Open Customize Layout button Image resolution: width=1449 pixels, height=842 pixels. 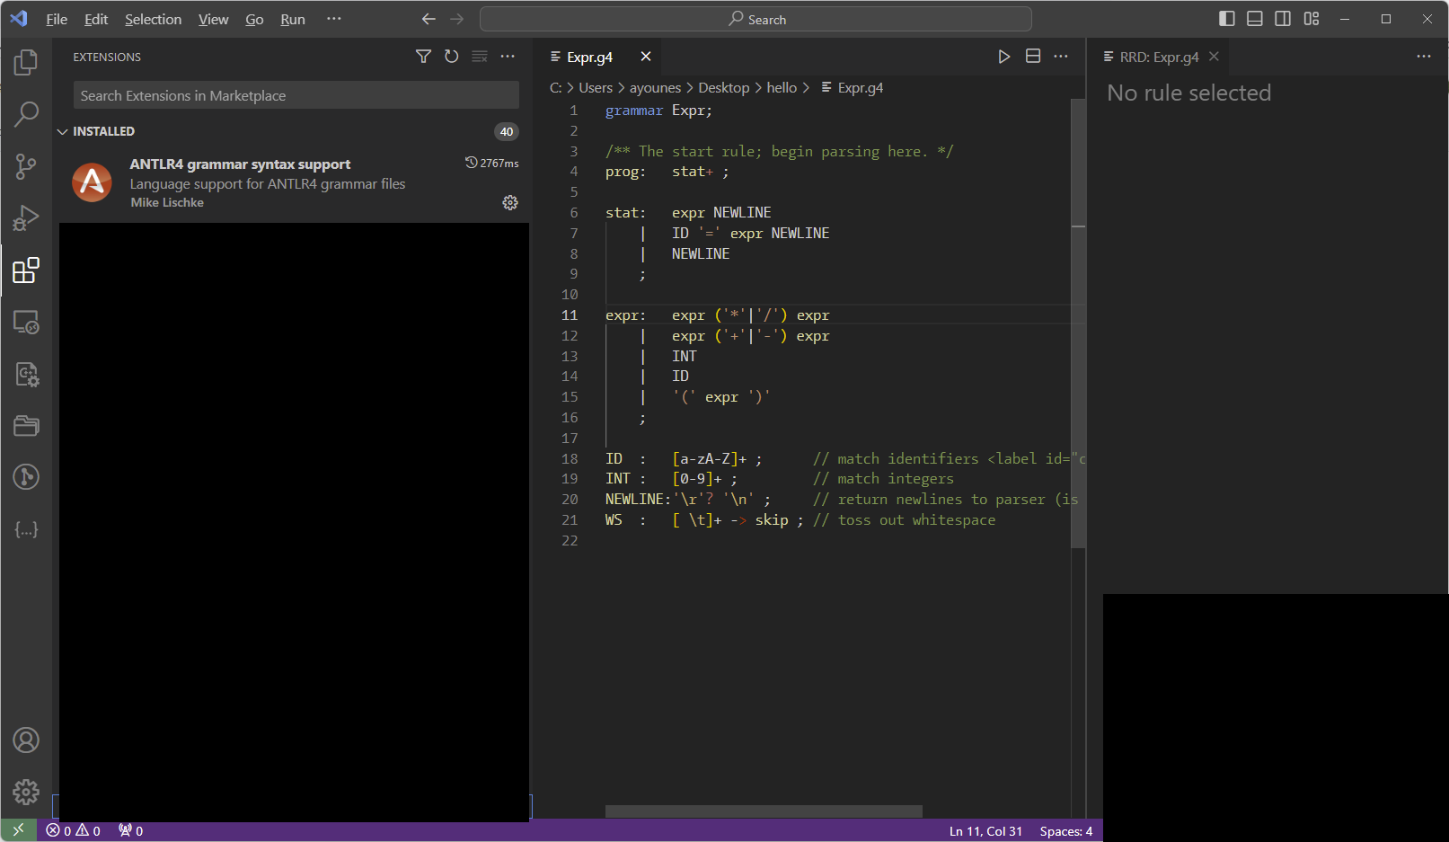pyautogui.click(x=1312, y=19)
